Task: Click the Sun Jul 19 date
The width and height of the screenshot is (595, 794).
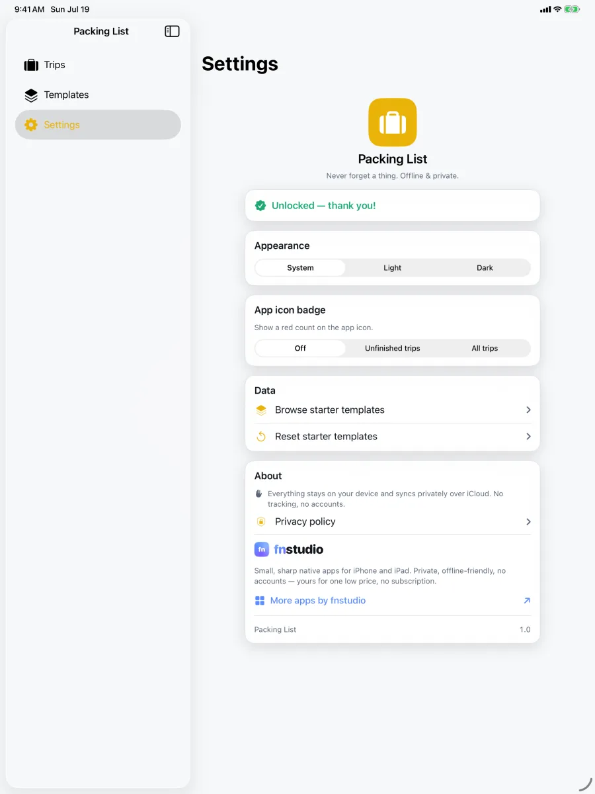Action: point(70,9)
